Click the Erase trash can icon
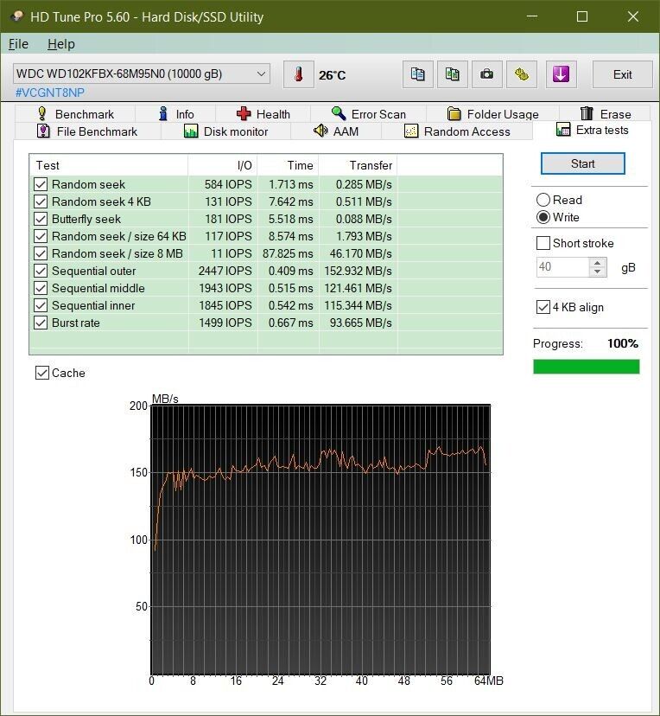The width and height of the screenshot is (660, 716). 587,113
